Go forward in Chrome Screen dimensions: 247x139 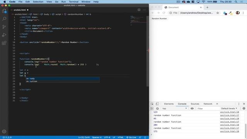coord(158,13)
